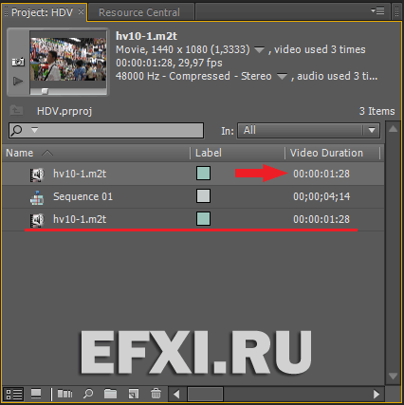The image size is (404, 405).
Task: Sort by the Name column header
Action: [x=20, y=153]
